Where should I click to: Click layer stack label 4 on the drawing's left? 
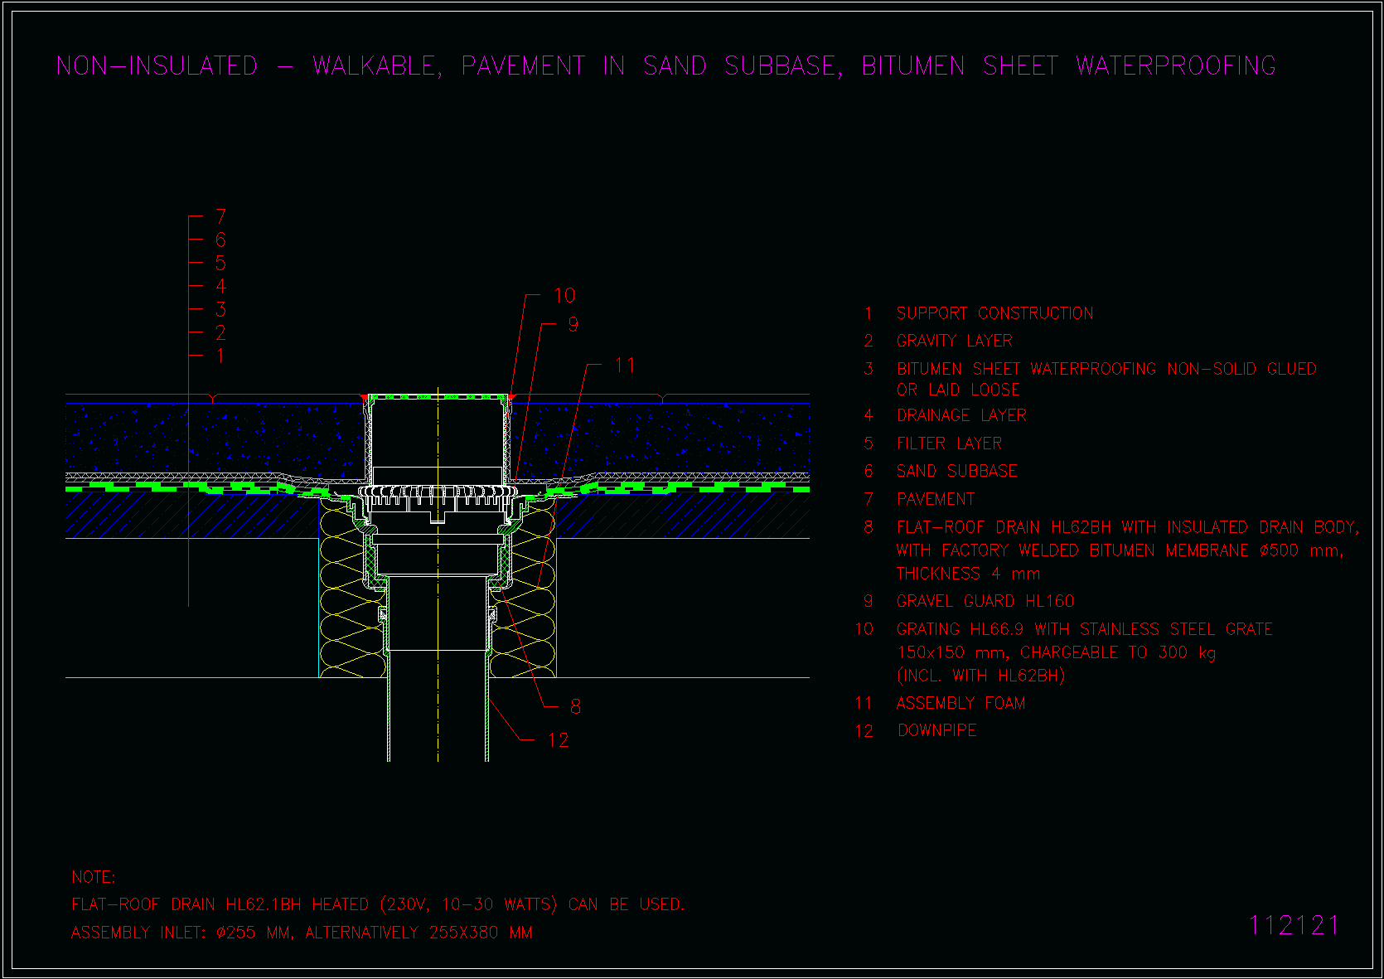(220, 286)
